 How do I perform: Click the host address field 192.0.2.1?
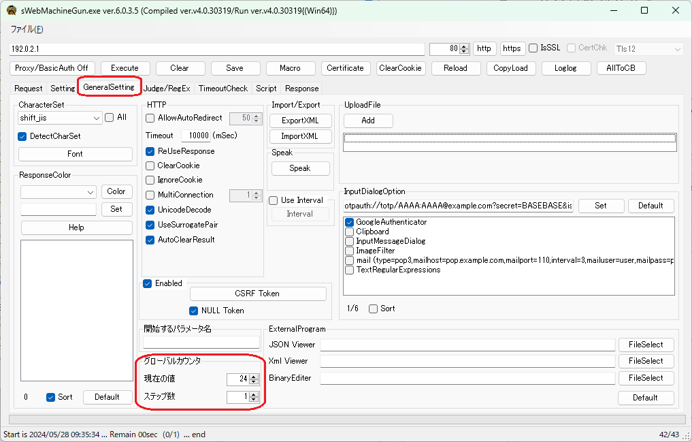tap(216, 49)
